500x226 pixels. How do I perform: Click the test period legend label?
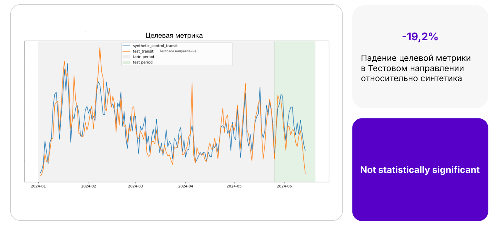(142, 63)
